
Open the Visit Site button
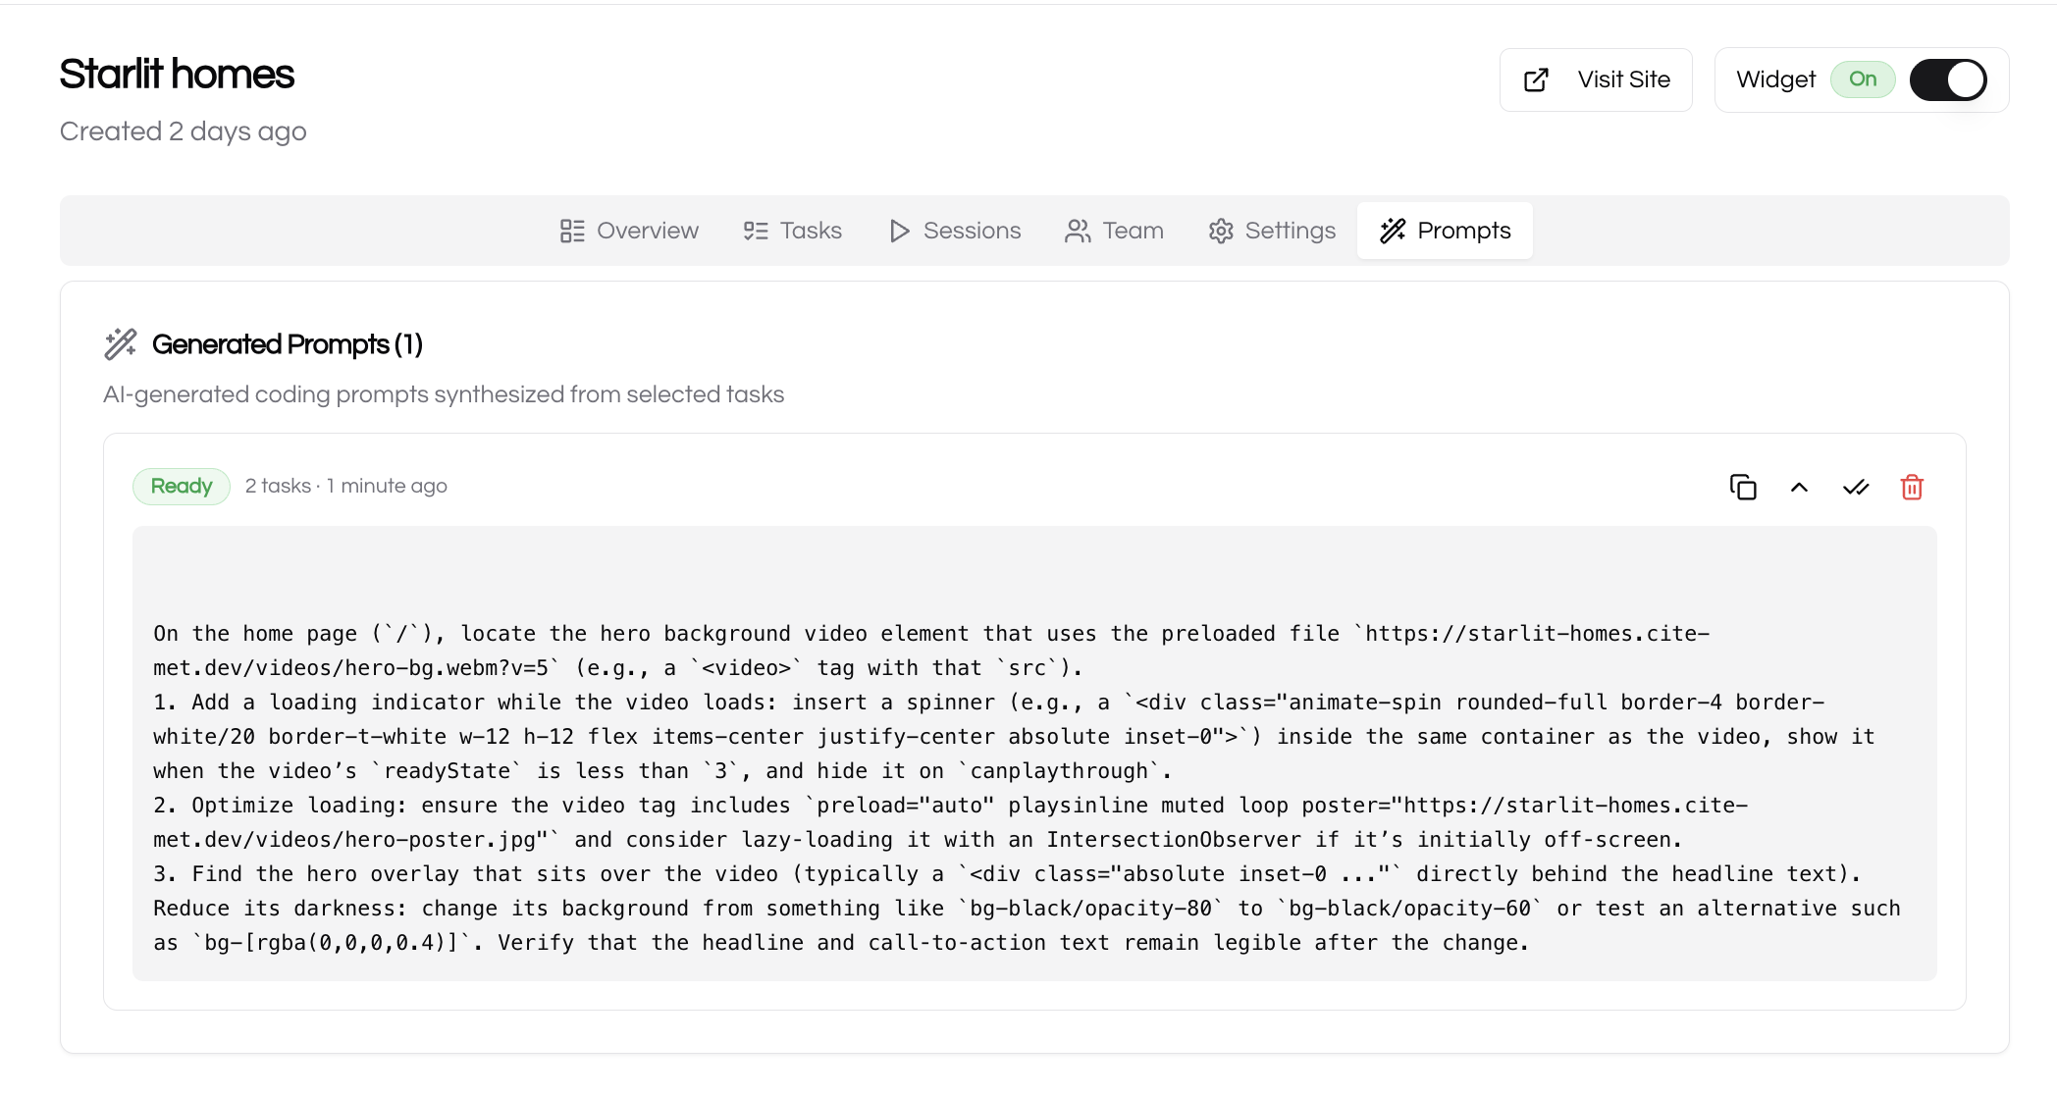pyautogui.click(x=1596, y=79)
